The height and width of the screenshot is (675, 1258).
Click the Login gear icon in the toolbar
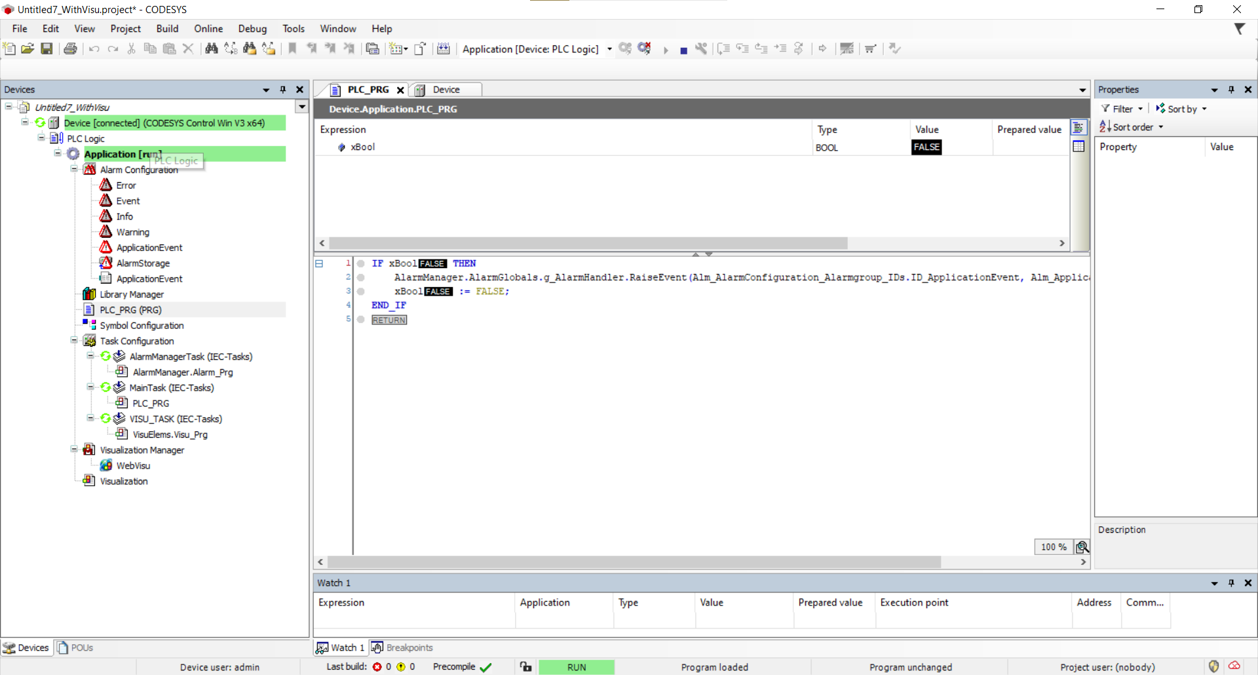coord(625,48)
